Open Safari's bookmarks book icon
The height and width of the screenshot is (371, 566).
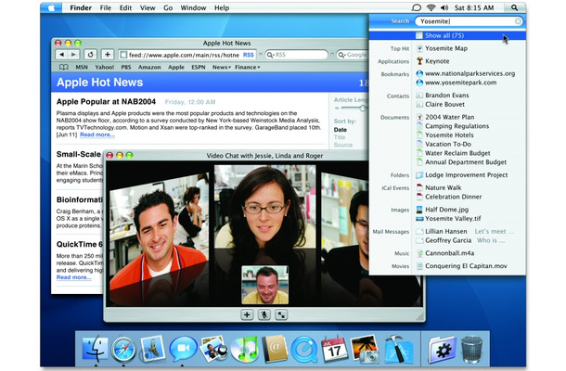63,67
